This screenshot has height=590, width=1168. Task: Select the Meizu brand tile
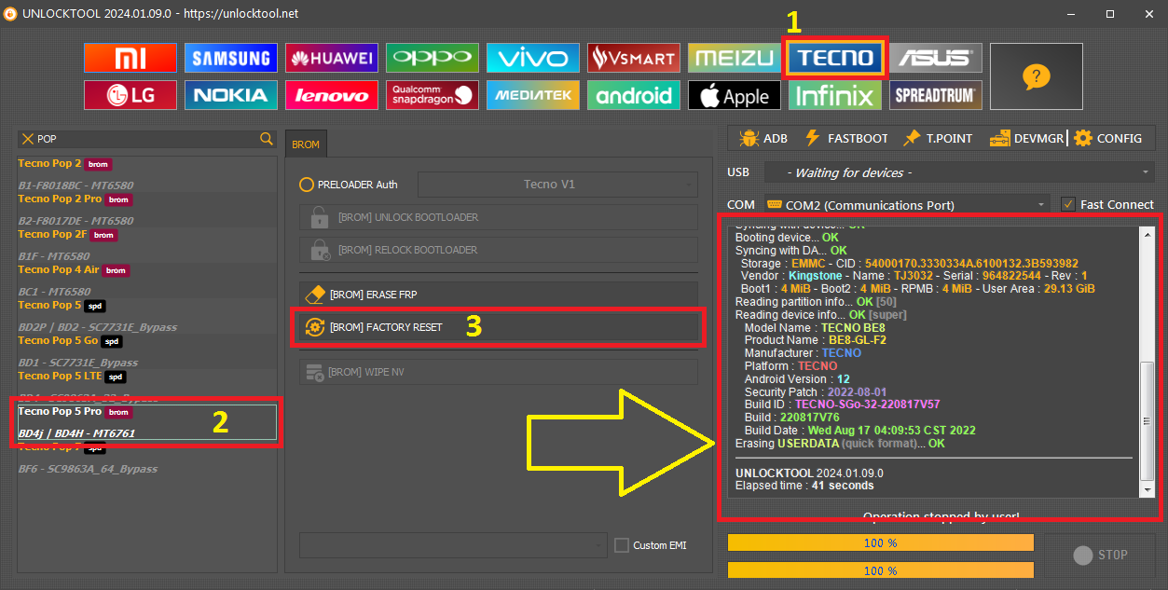click(734, 58)
